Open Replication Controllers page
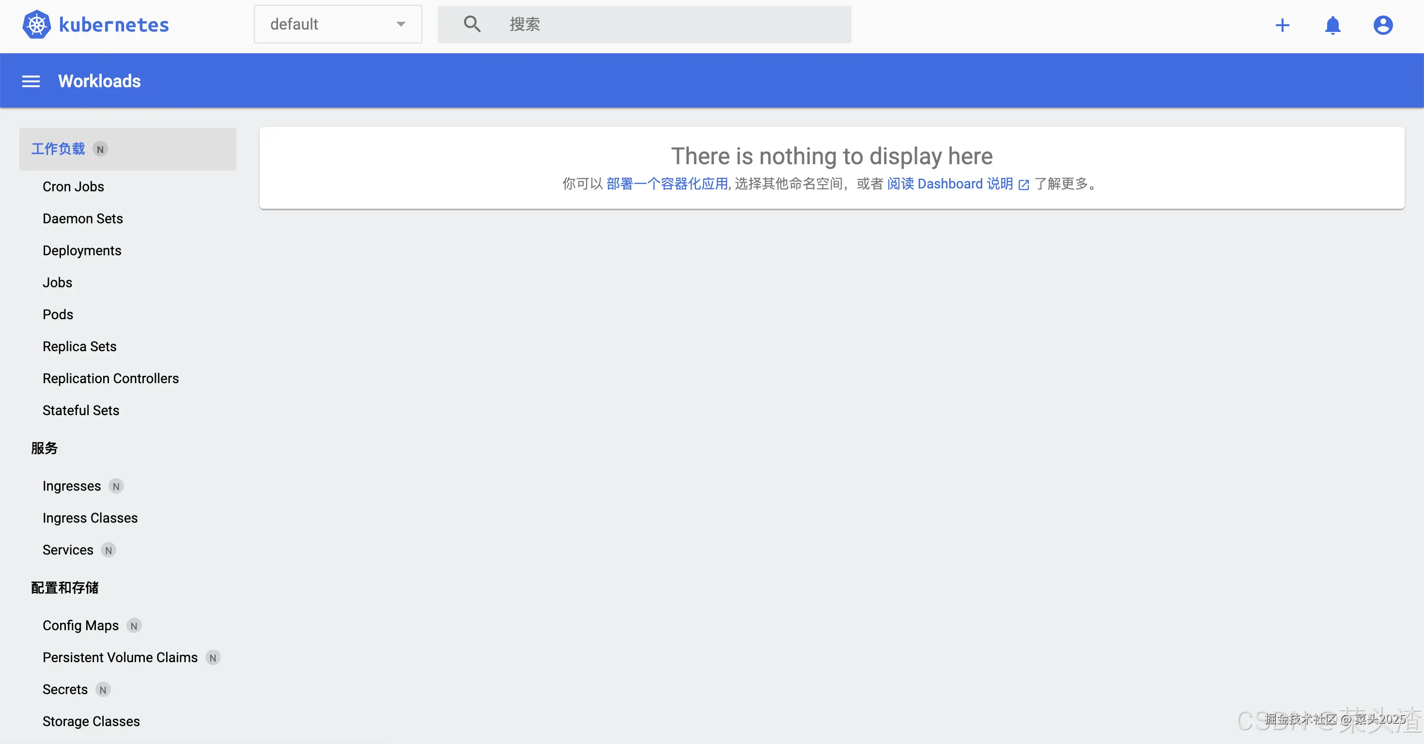 [110, 379]
